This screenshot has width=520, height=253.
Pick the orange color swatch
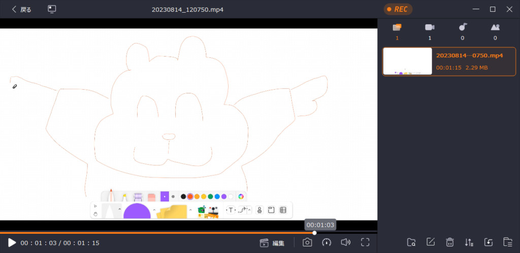coord(197,196)
